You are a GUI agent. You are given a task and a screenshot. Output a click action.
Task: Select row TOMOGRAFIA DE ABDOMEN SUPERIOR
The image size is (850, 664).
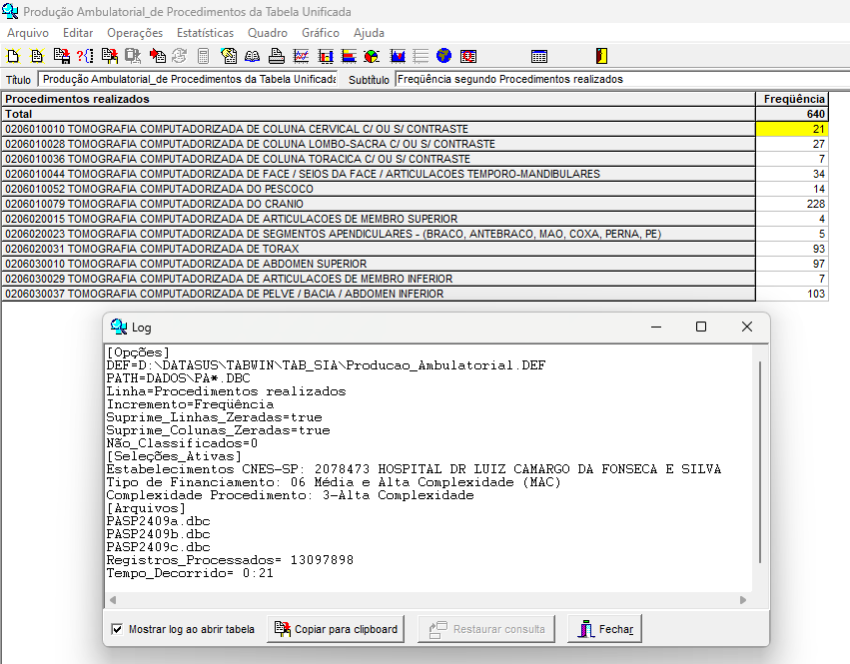(379, 264)
